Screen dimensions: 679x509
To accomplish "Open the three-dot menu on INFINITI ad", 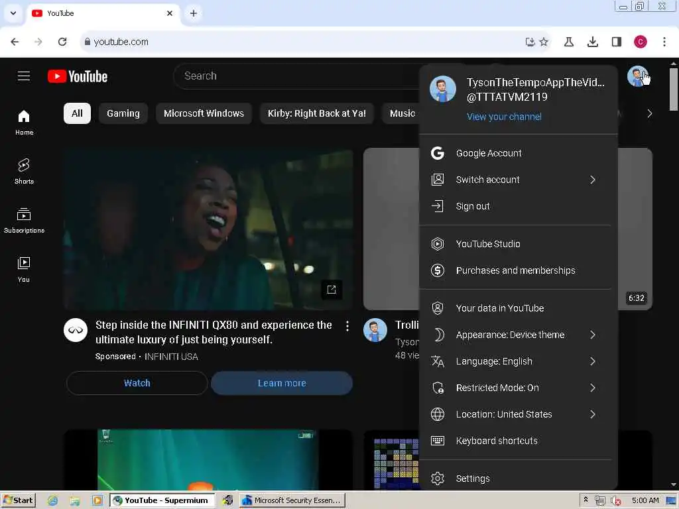I will point(347,326).
